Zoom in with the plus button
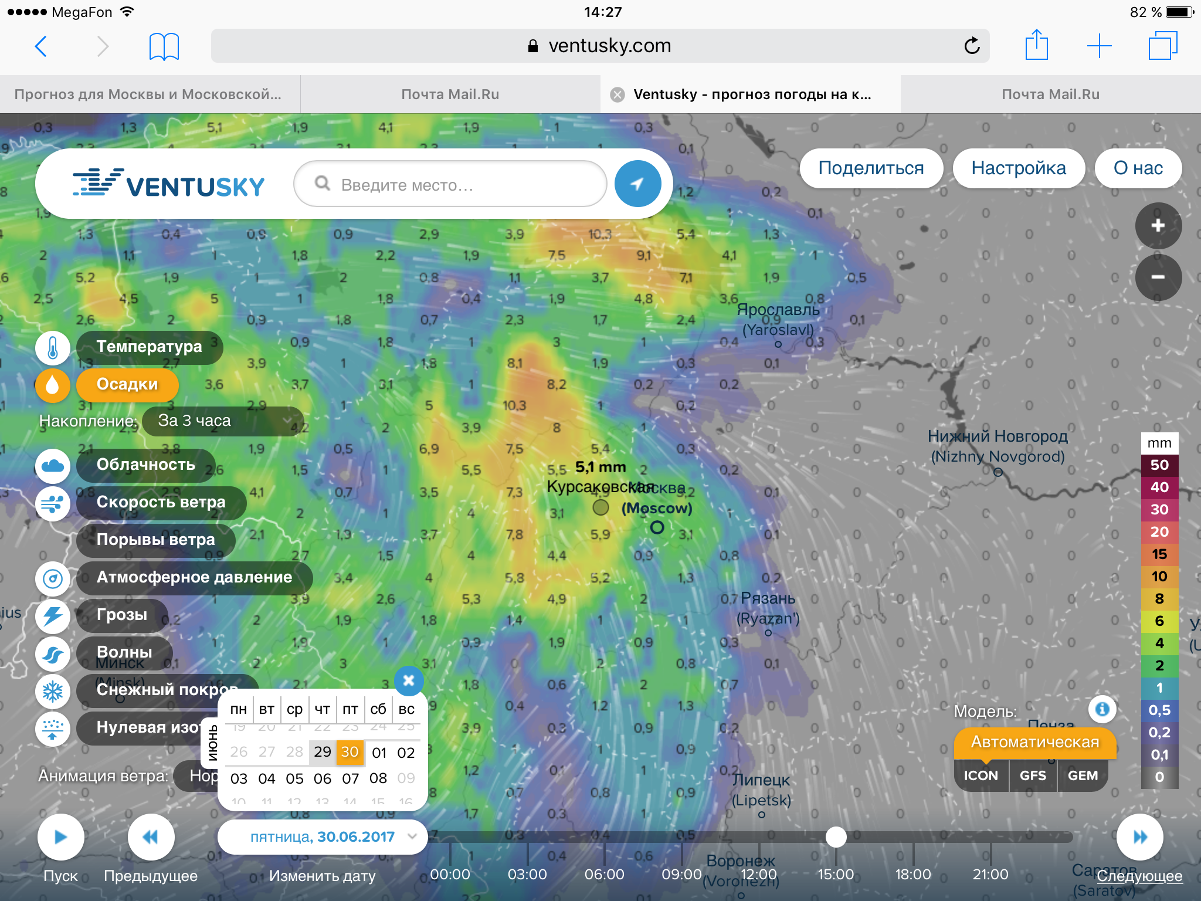1201x901 pixels. coord(1158,226)
